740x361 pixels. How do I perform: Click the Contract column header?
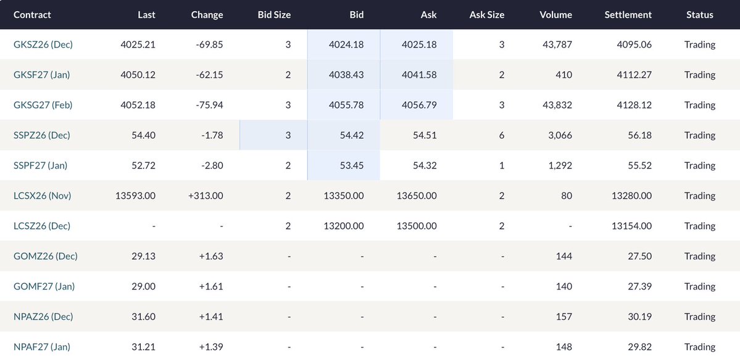click(x=32, y=15)
